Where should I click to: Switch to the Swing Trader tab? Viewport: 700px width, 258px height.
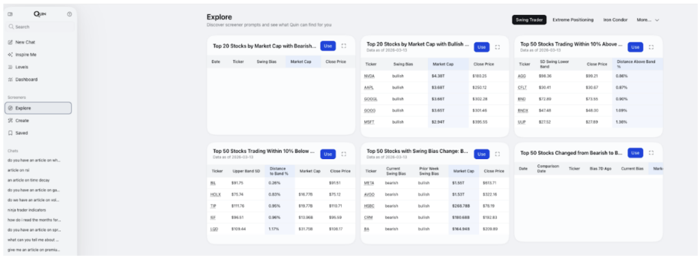point(529,20)
